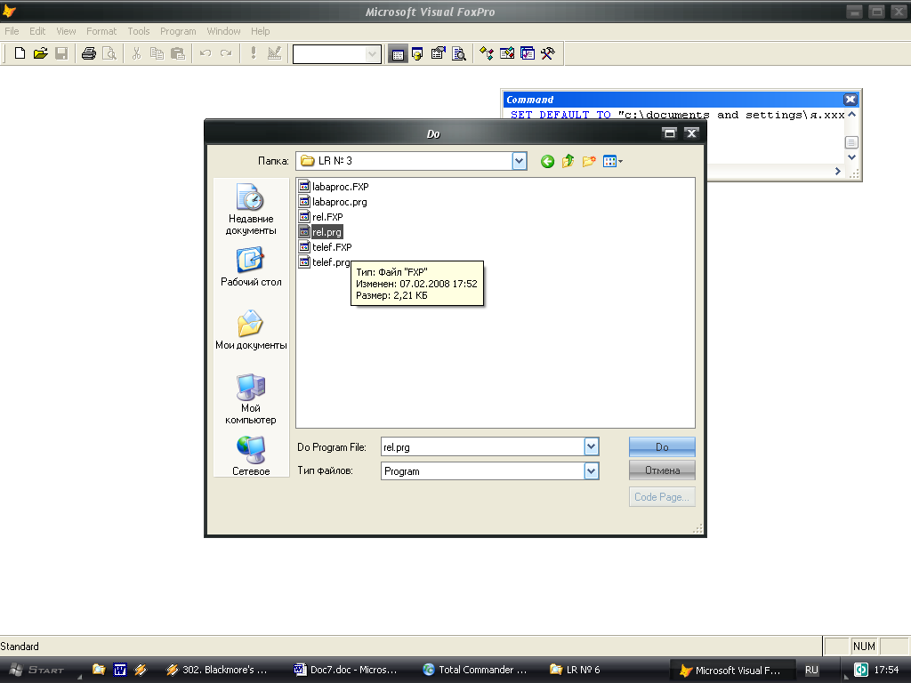911x683 pixels.
Task: Expand the Тип файлов dropdown arrow
Action: (x=592, y=471)
